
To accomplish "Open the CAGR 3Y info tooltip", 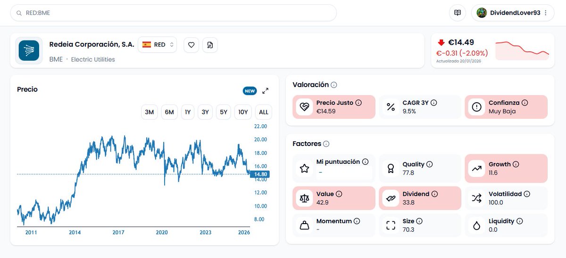I will (x=434, y=103).
